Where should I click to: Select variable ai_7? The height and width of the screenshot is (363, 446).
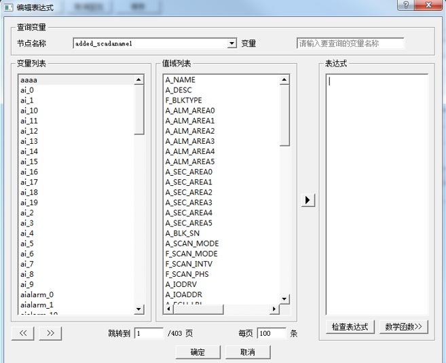[76, 264]
